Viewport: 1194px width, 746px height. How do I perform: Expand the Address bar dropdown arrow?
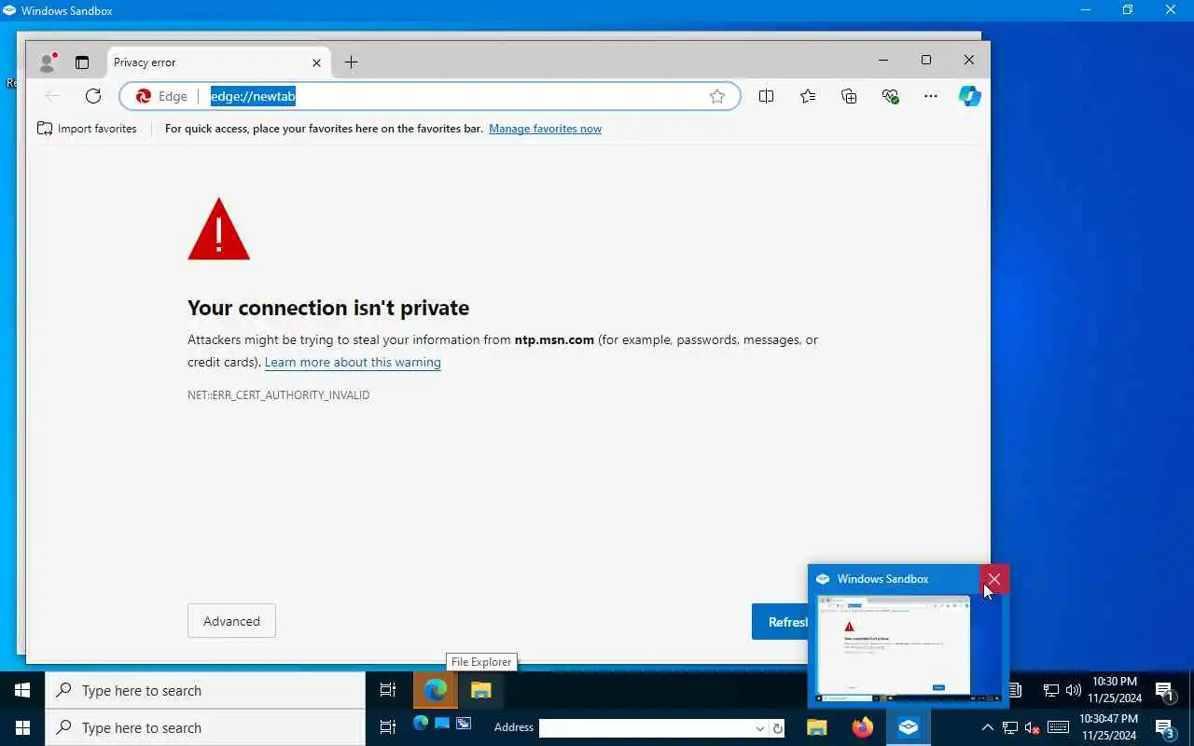[759, 728]
